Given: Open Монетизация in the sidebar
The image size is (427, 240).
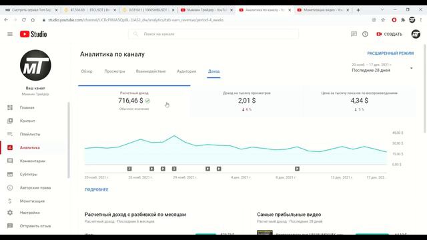Looking at the screenshot, I should pyautogui.click(x=32, y=201).
